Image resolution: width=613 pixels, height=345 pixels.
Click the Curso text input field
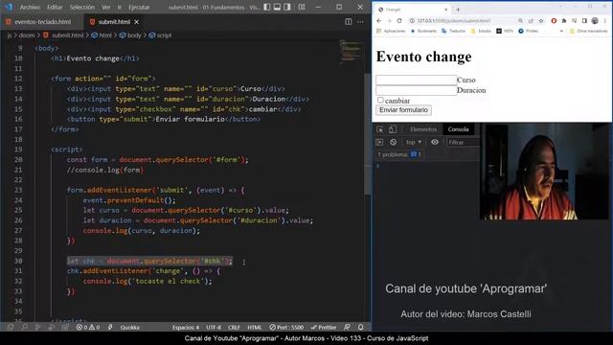(x=416, y=80)
